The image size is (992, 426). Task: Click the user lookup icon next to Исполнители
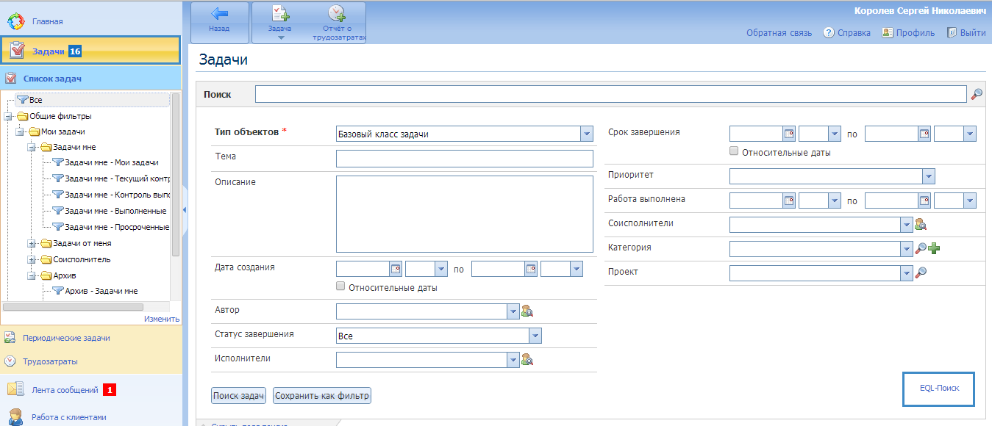coord(527,360)
